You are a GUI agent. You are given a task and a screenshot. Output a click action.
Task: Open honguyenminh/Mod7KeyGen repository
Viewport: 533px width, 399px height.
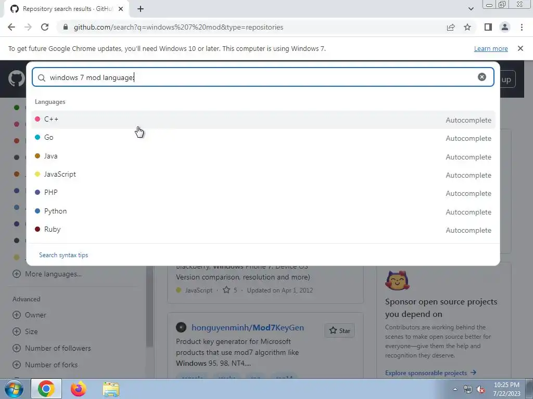pos(247,327)
